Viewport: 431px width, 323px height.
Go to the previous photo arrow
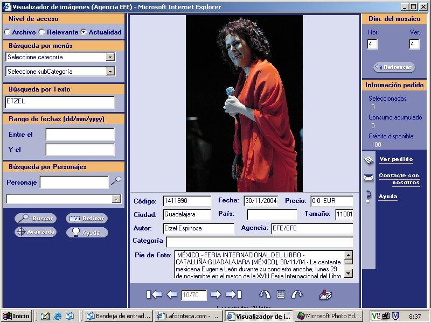[172, 294]
